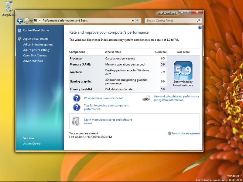Expand the address bar dropdown arrow
Screen dimensions: 243x182
point(133,21)
